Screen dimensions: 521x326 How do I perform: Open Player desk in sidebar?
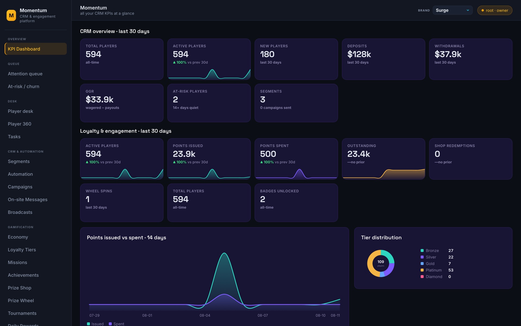tap(36, 111)
